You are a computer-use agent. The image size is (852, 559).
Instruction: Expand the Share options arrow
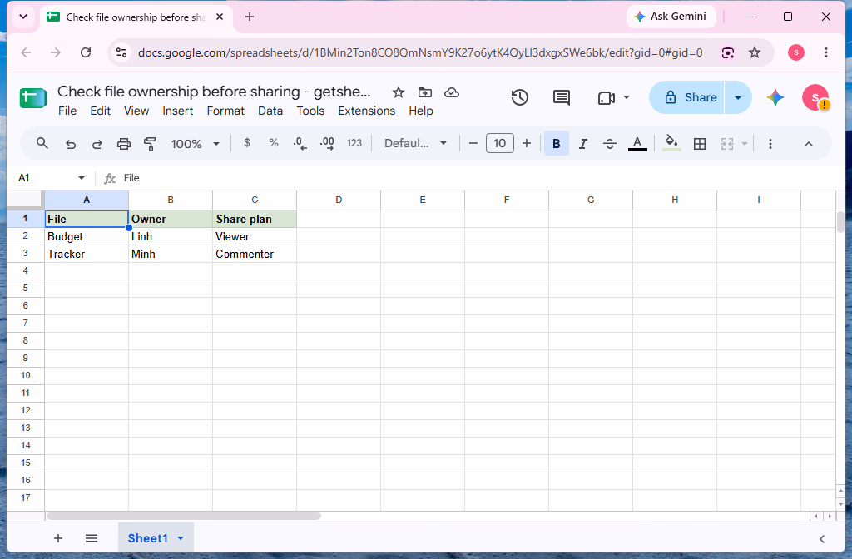coord(738,98)
